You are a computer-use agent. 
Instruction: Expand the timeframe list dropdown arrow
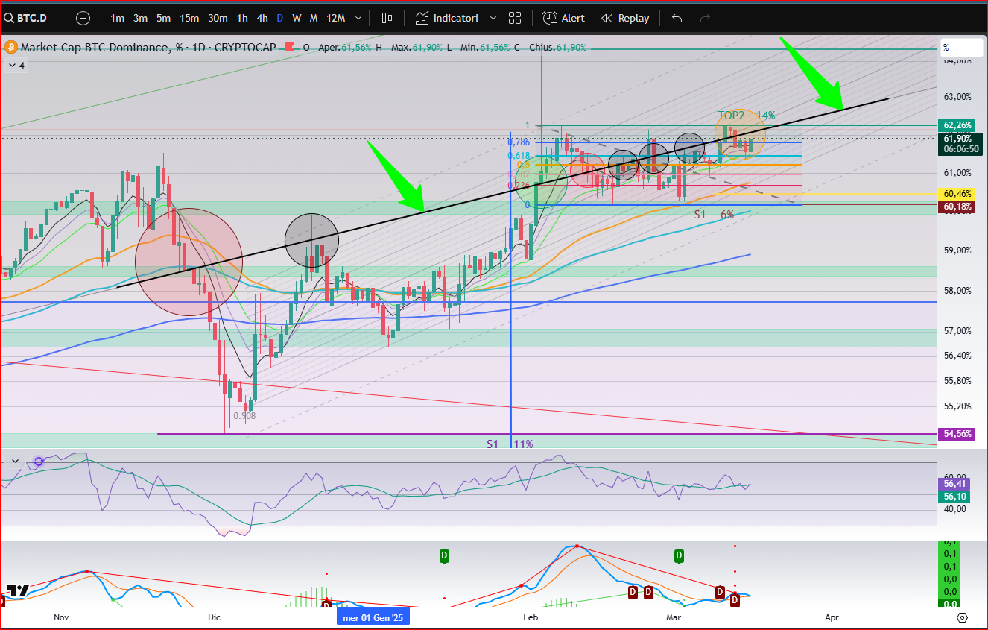tap(359, 18)
